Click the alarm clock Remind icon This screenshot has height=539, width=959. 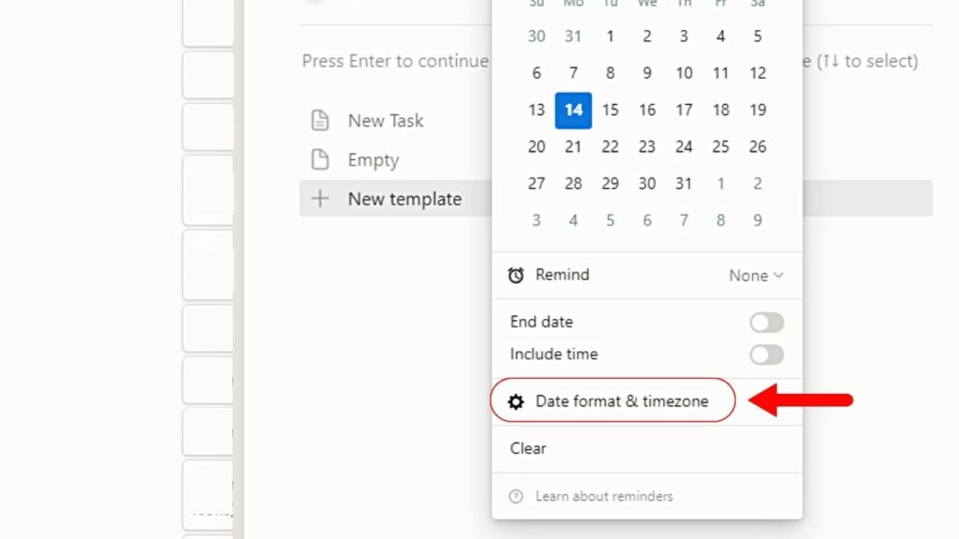517,275
